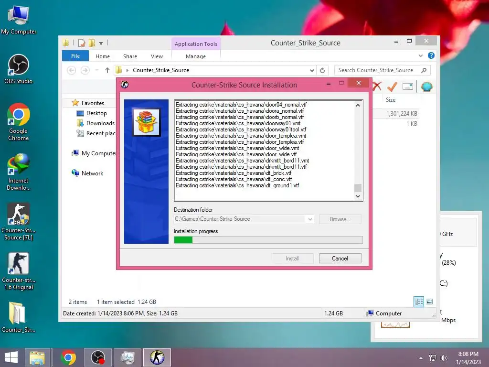The height and width of the screenshot is (367, 489).
Task: Open recent locations dropdown arrow
Action: (96, 71)
